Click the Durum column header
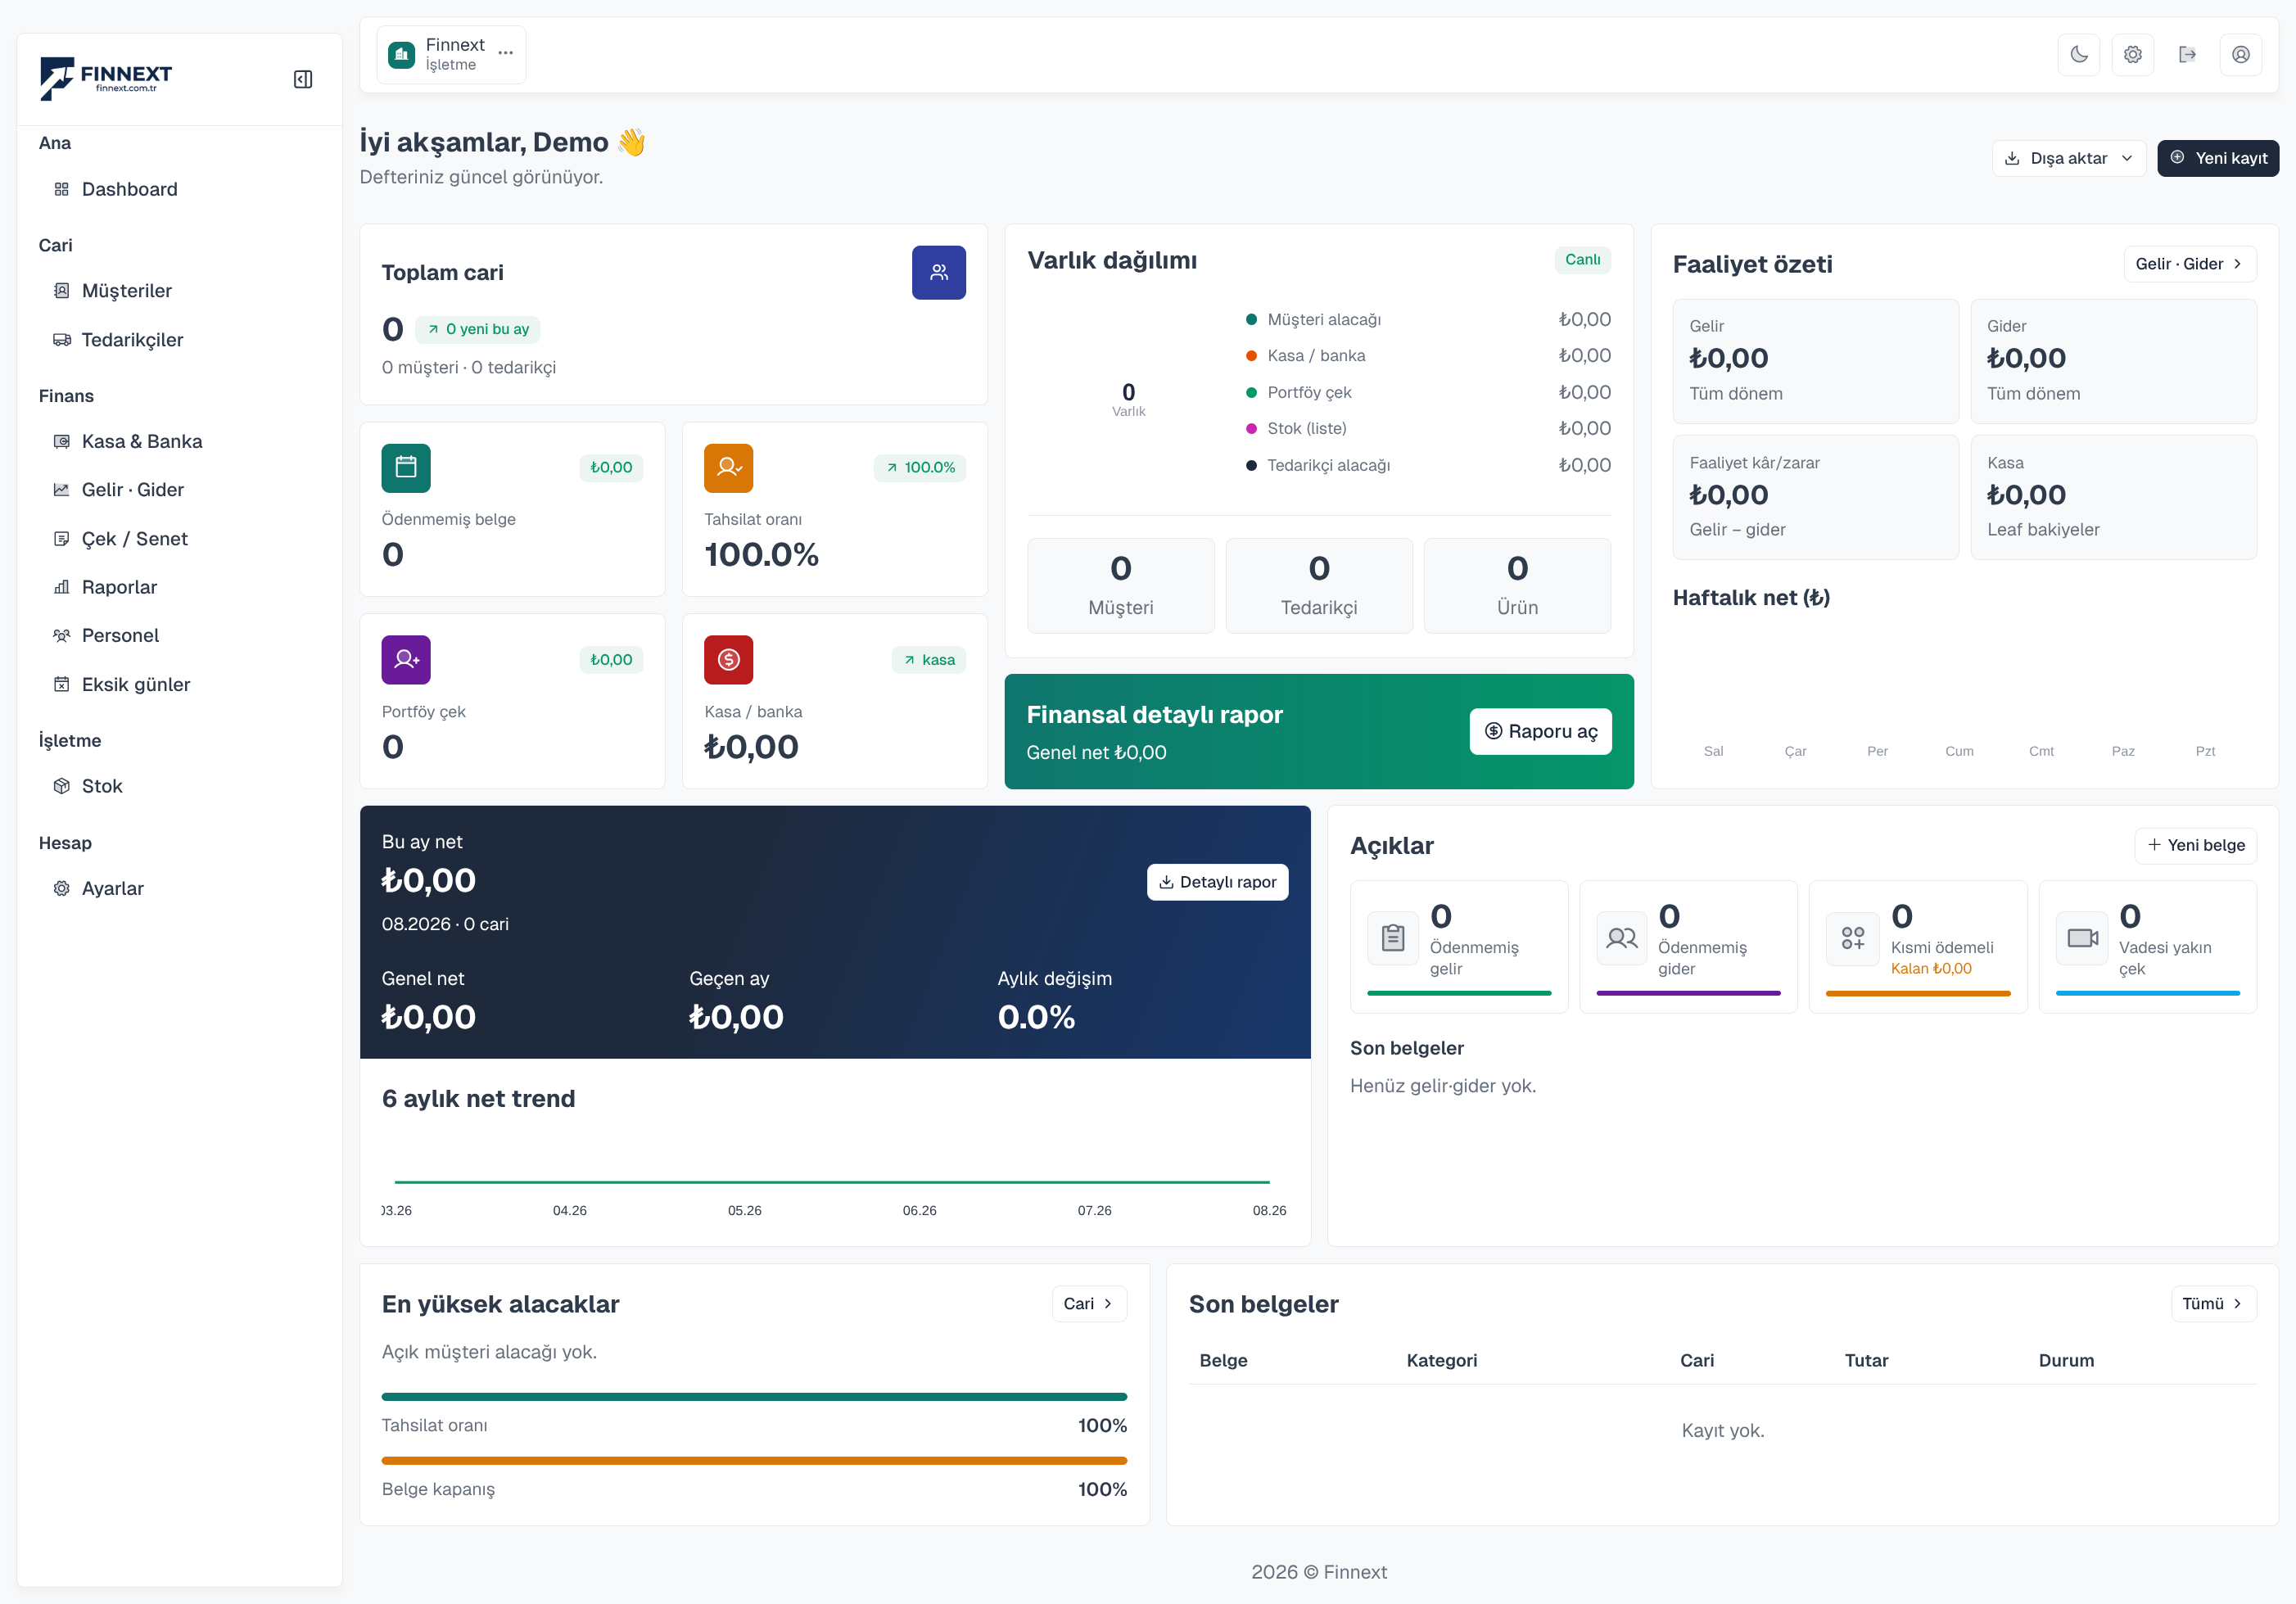 tap(2066, 1361)
